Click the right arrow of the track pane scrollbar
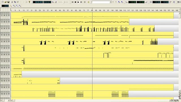 (x=9, y=100)
